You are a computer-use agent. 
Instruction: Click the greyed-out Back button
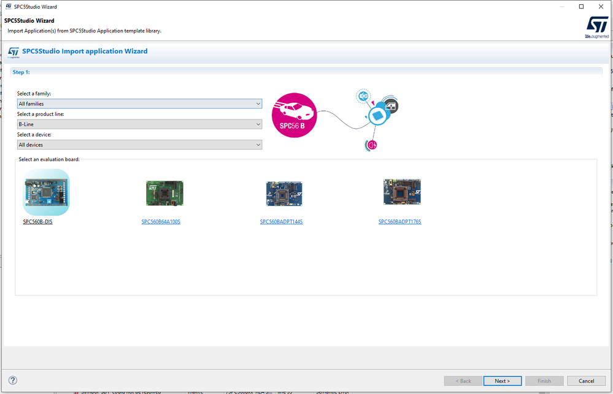463,381
